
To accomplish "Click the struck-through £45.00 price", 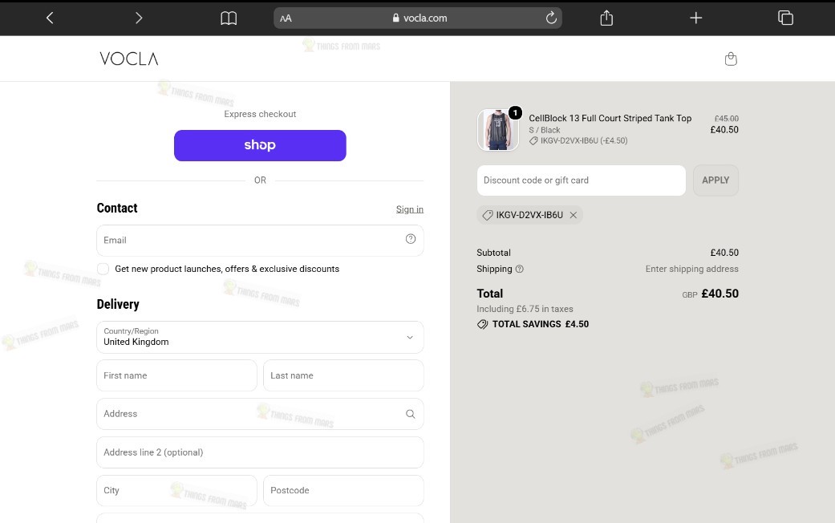I will click(x=727, y=119).
